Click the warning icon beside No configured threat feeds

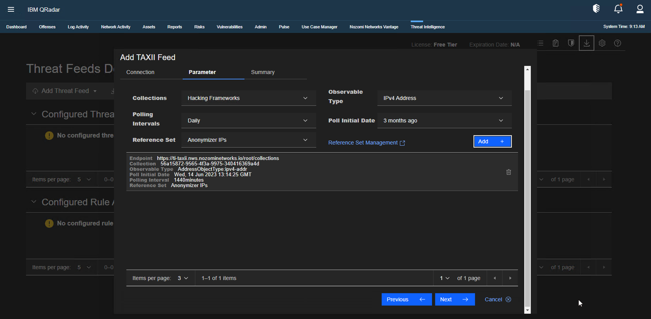(49, 135)
